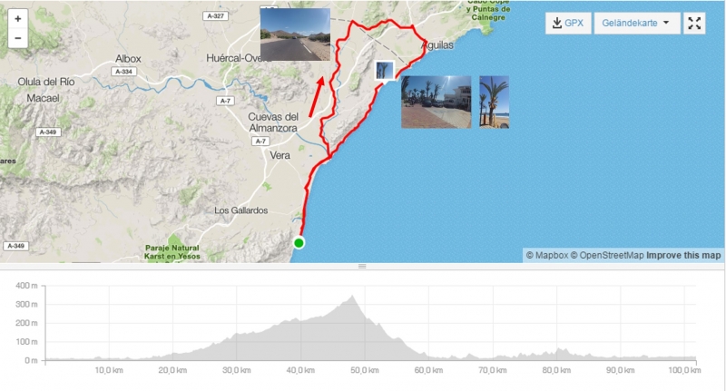
Task: Open the road photo thumbnail near Huércal-Overa
Action: [x=295, y=34]
